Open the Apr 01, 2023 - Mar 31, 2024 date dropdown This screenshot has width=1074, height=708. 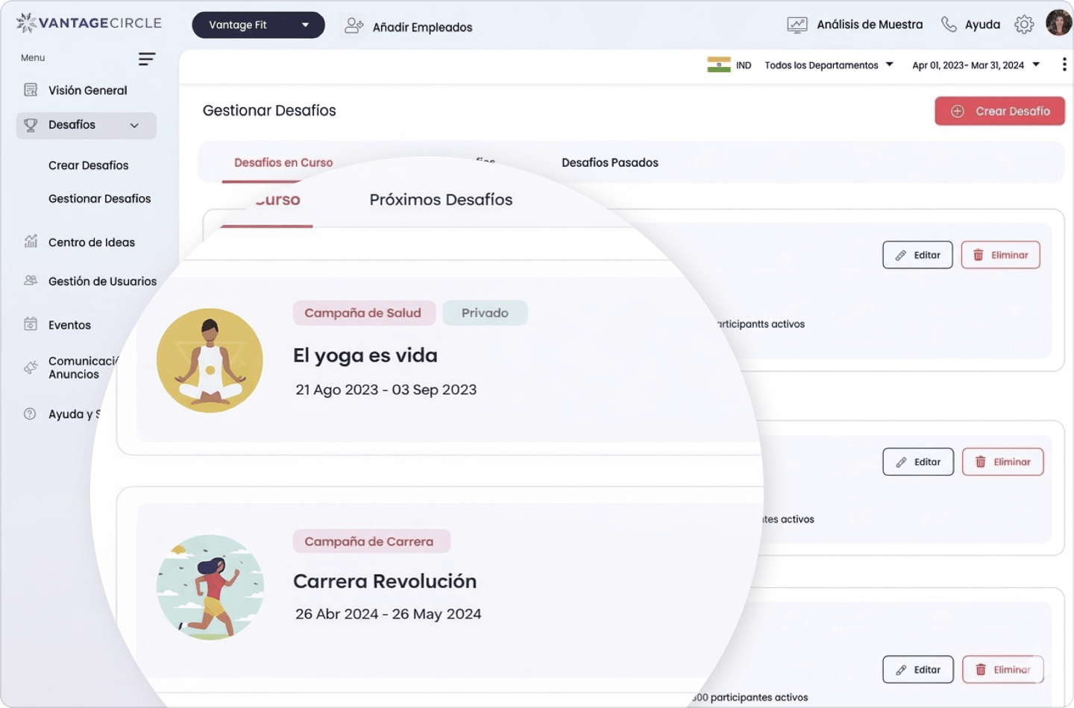976,66
